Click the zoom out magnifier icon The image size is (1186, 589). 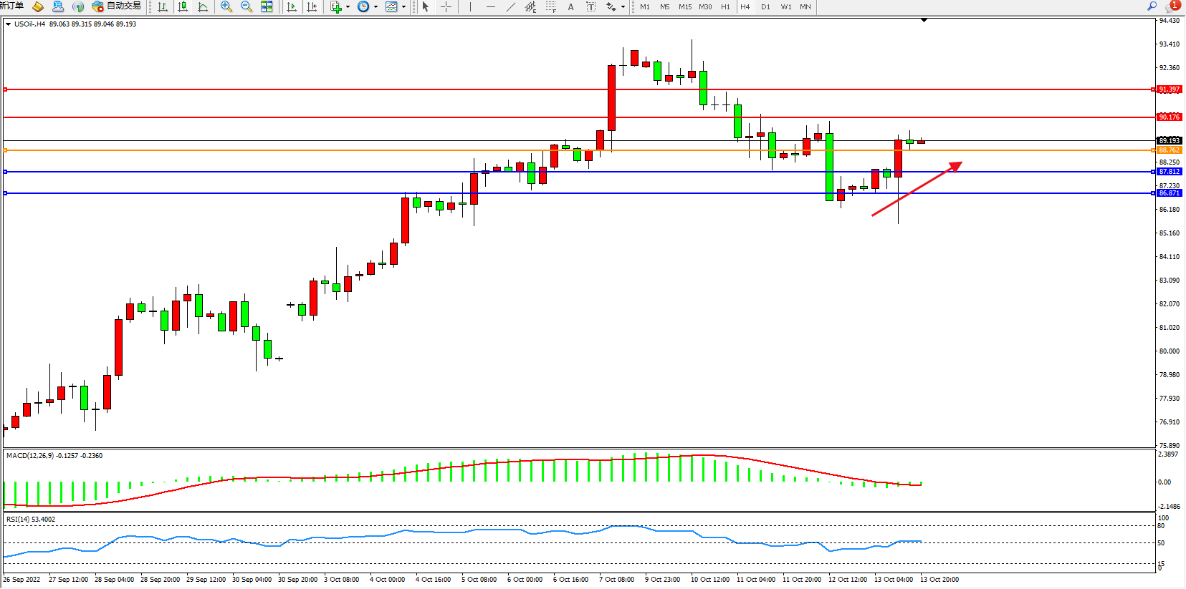pyautogui.click(x=247, y=7)
